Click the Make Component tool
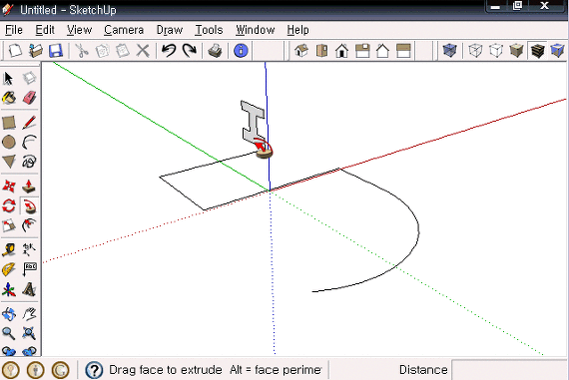This screenshot has height=380, width=569. pos(29,78)
